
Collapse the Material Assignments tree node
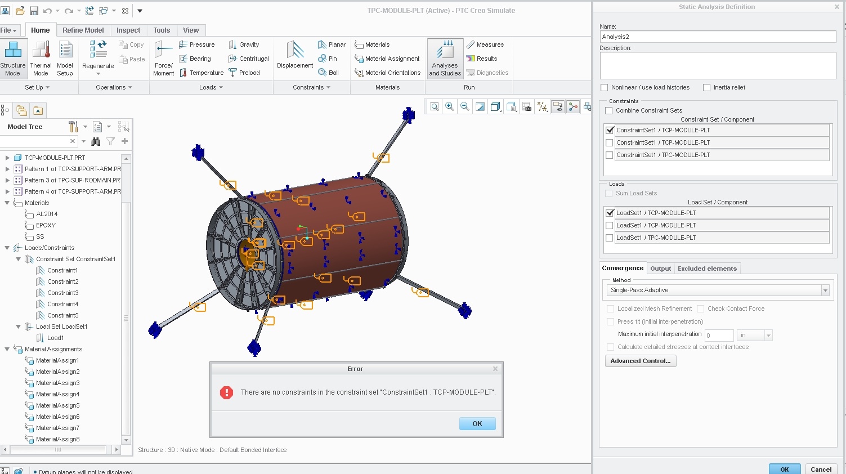tap(7, 349)
